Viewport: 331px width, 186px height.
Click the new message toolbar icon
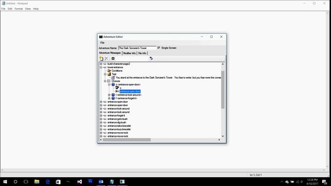tap(101, 58)
